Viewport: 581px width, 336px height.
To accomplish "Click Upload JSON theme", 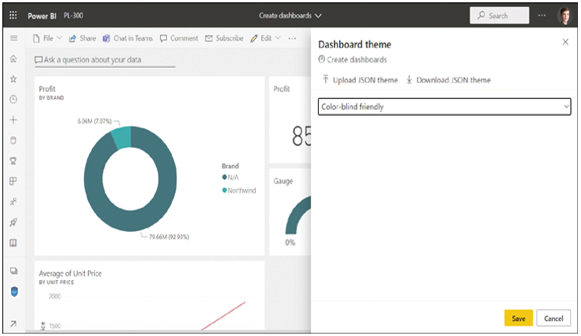I will coord(360,79).
